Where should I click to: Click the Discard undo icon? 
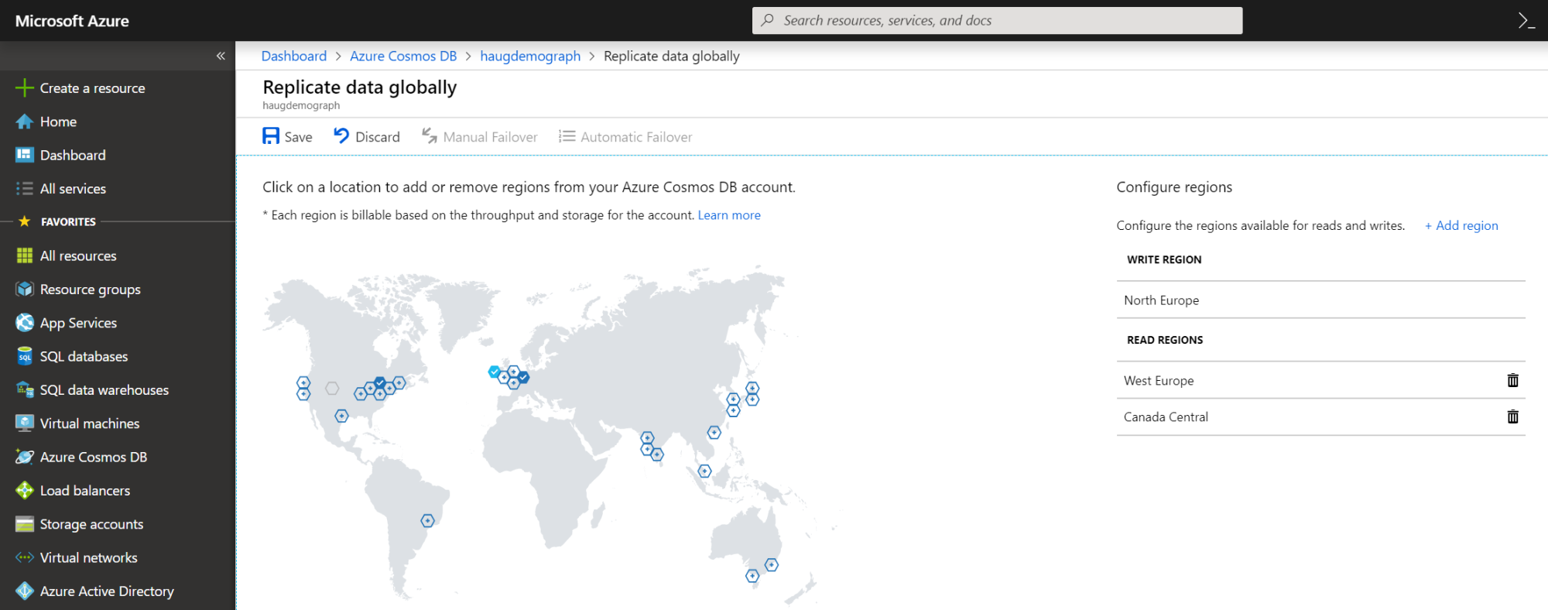341,136
